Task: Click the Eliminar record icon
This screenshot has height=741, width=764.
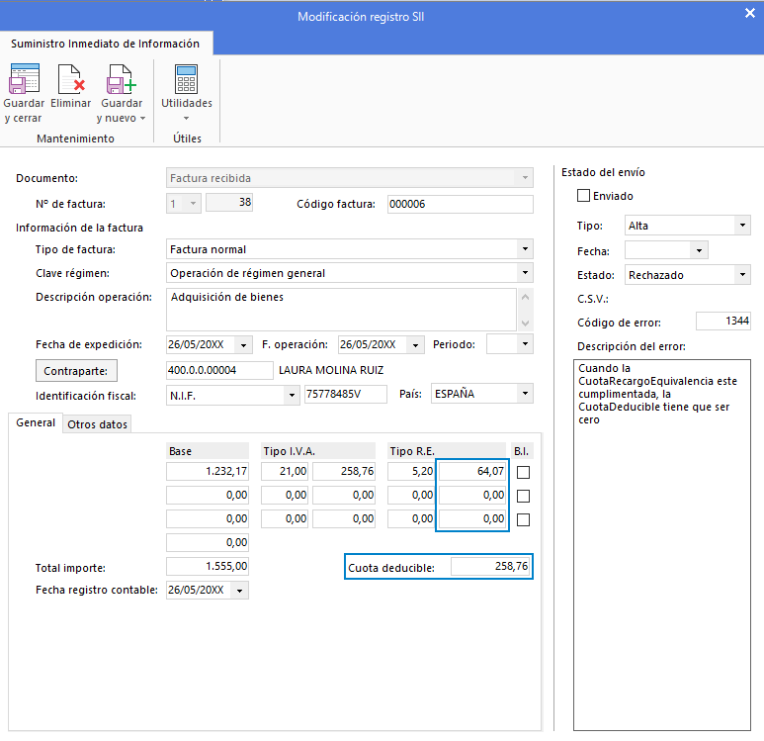Action: coord(71,79)
